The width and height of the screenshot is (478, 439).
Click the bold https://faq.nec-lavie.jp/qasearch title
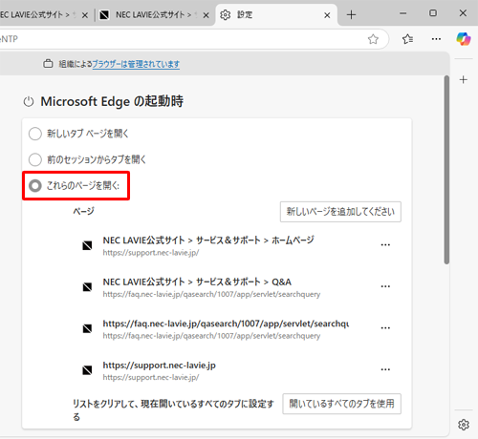(x=226, y=324)
